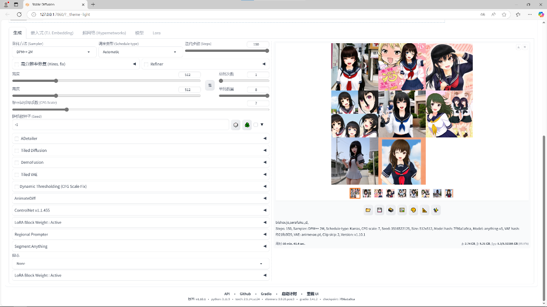This screenshot has width=547, height=307.
Task: Enable the ADetailer checkbox
Action: click(17, 139)
